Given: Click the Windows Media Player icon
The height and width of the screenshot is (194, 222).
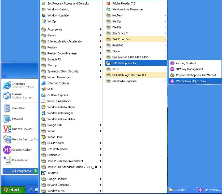Looking at the screenshot, I should (x=44, y=107).
